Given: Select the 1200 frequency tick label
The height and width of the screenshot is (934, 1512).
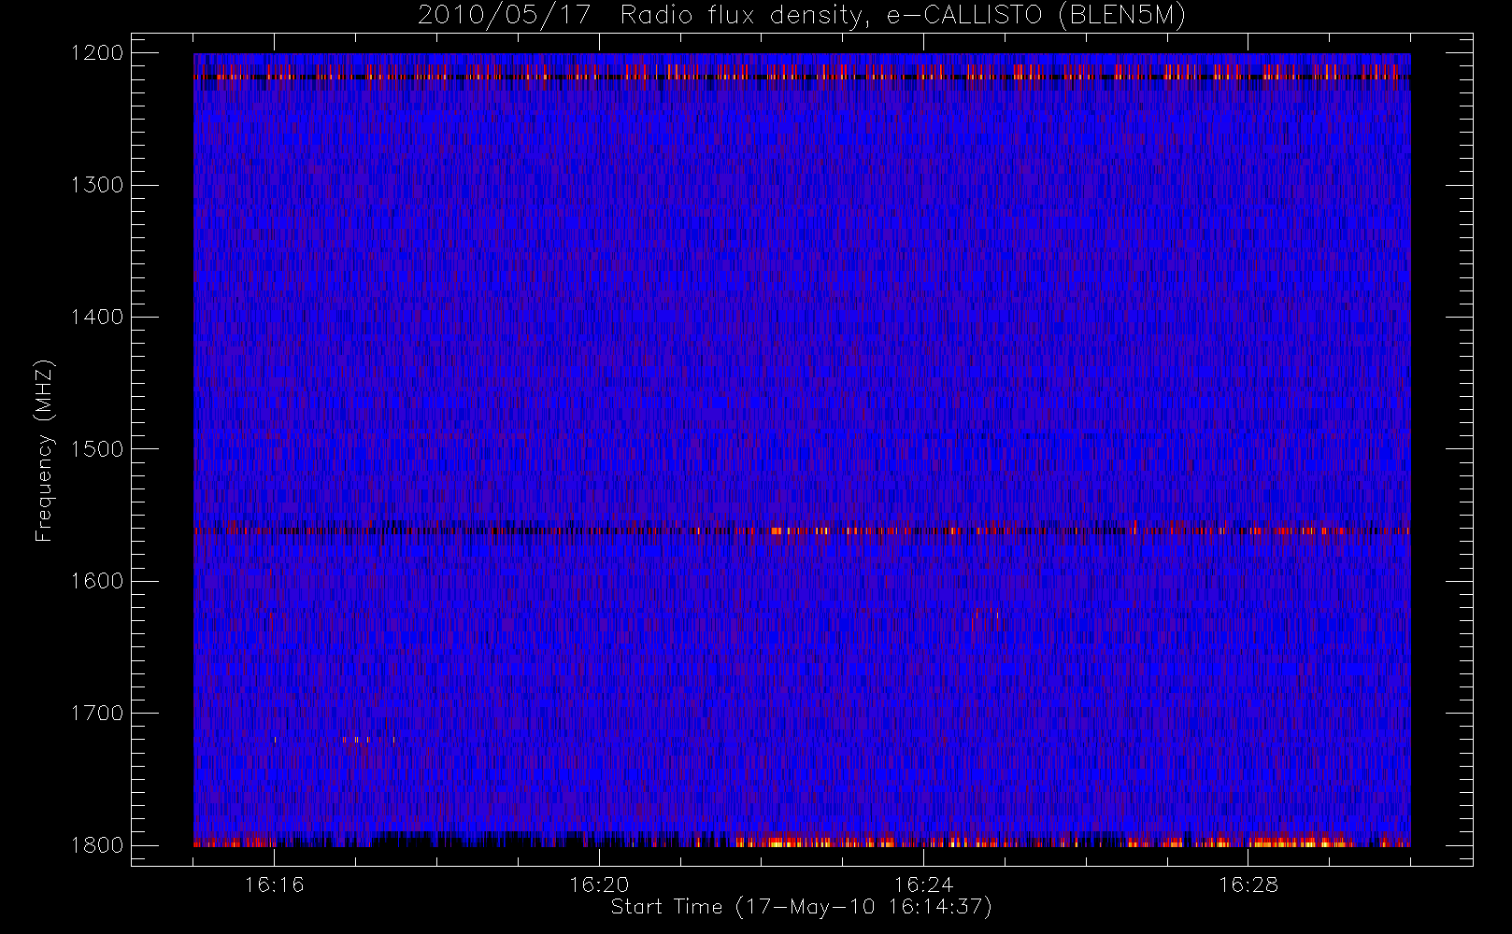Looking at the screenshot, I should [x=97, y=53].
